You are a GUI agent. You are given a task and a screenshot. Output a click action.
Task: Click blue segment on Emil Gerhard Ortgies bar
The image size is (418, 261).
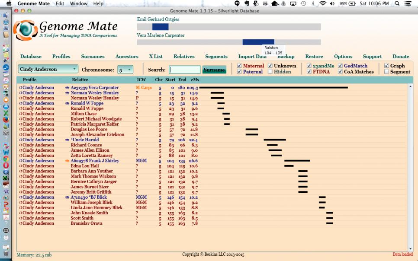160,27
